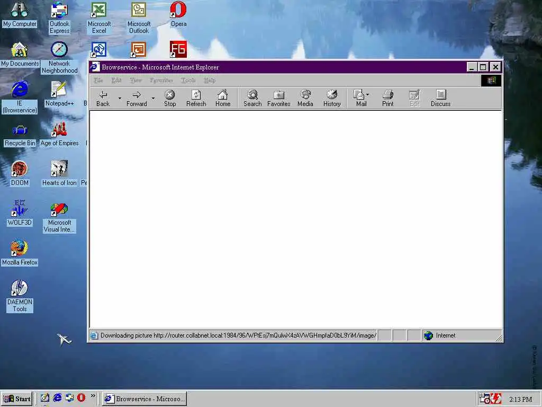Launch Opera from Quick Launch
Screen dimensions: 542x407
click(x=81, y=398)
